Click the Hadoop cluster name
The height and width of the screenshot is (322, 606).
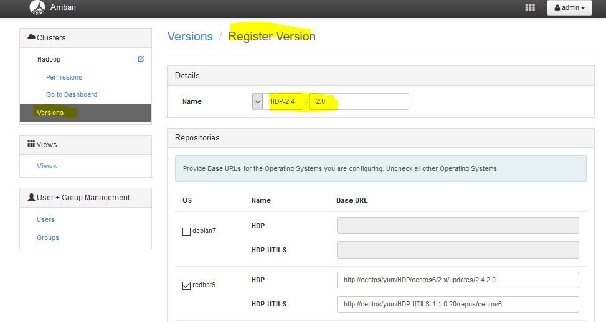pos(49,59)
